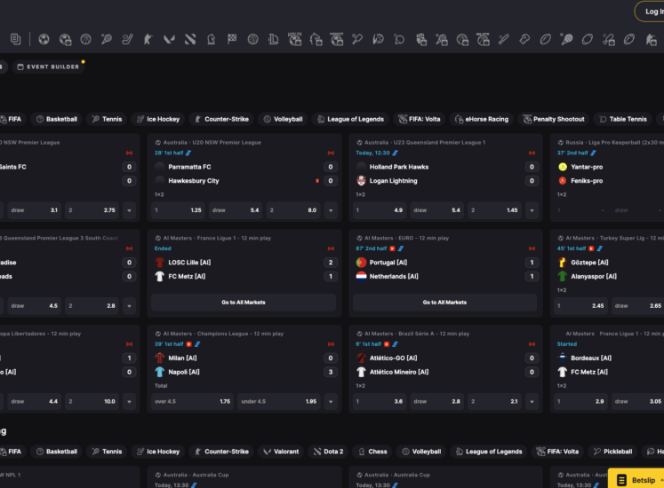Viewport: 664px width, 488px height.
Task: Select the Chess knight icon in top bar
Action: point(211,39)
